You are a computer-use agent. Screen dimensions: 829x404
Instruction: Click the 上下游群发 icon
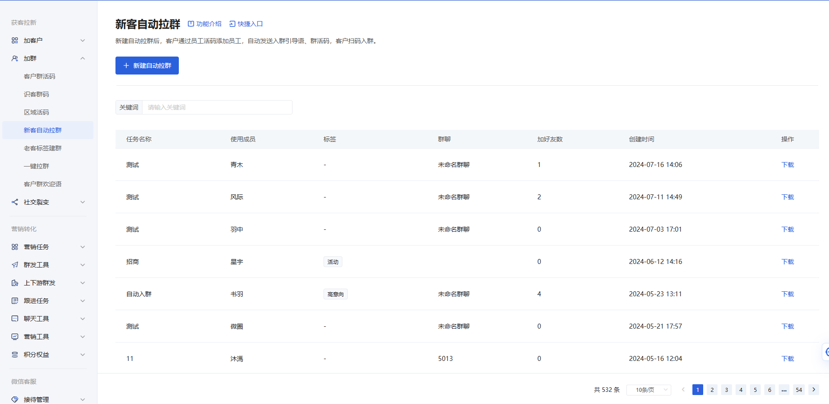(15, 283)
